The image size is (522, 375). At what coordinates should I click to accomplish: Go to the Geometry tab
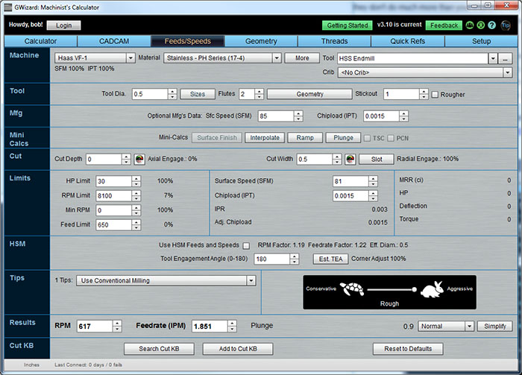click(x=261, y=41)
